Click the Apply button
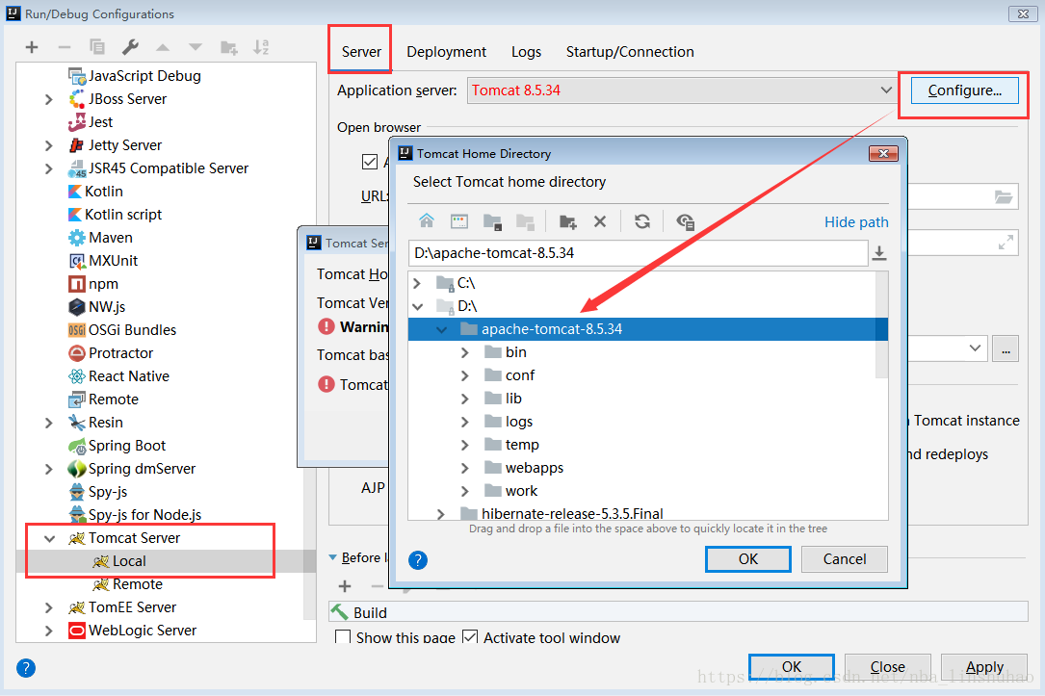This screenshot has height=696, width=1045. (984, 667)
